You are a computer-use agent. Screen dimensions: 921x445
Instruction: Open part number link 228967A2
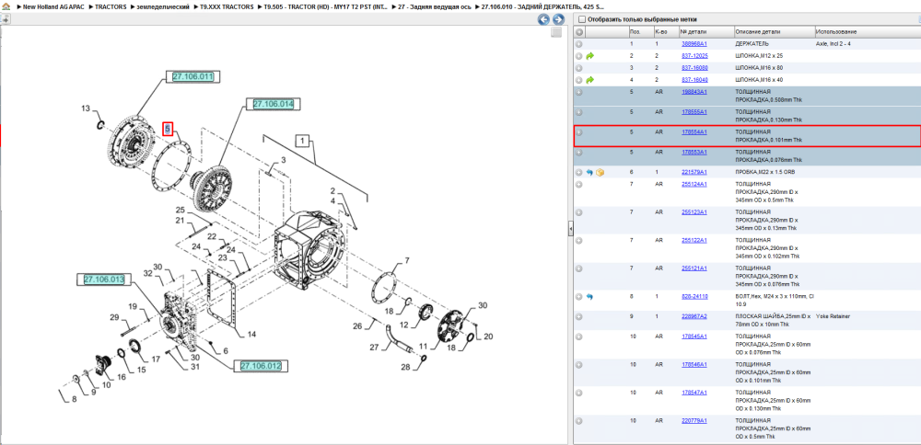coord(694,316)
